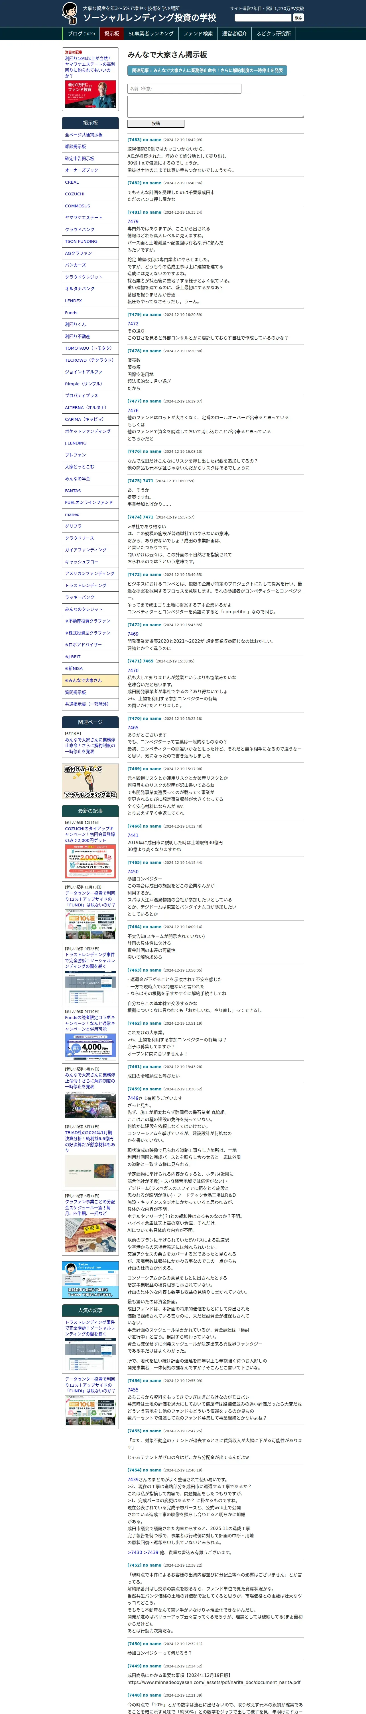Open 運営者紹介 navigation tab
366x1714 pixels.
tap(235, 34)
